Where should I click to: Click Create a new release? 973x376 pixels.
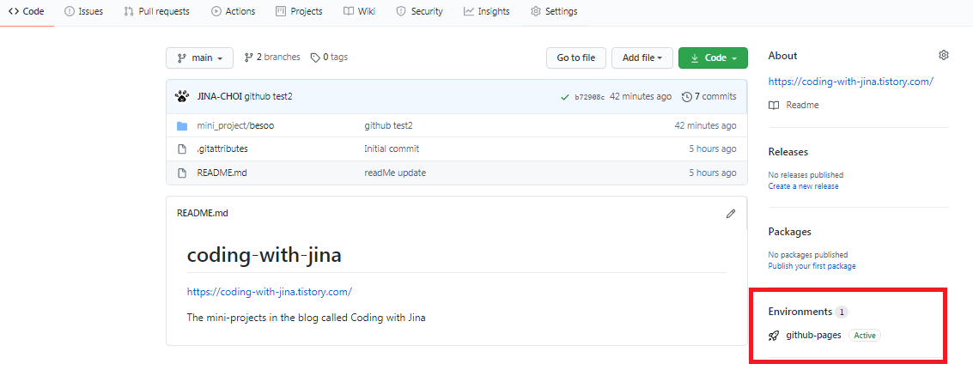803,186
